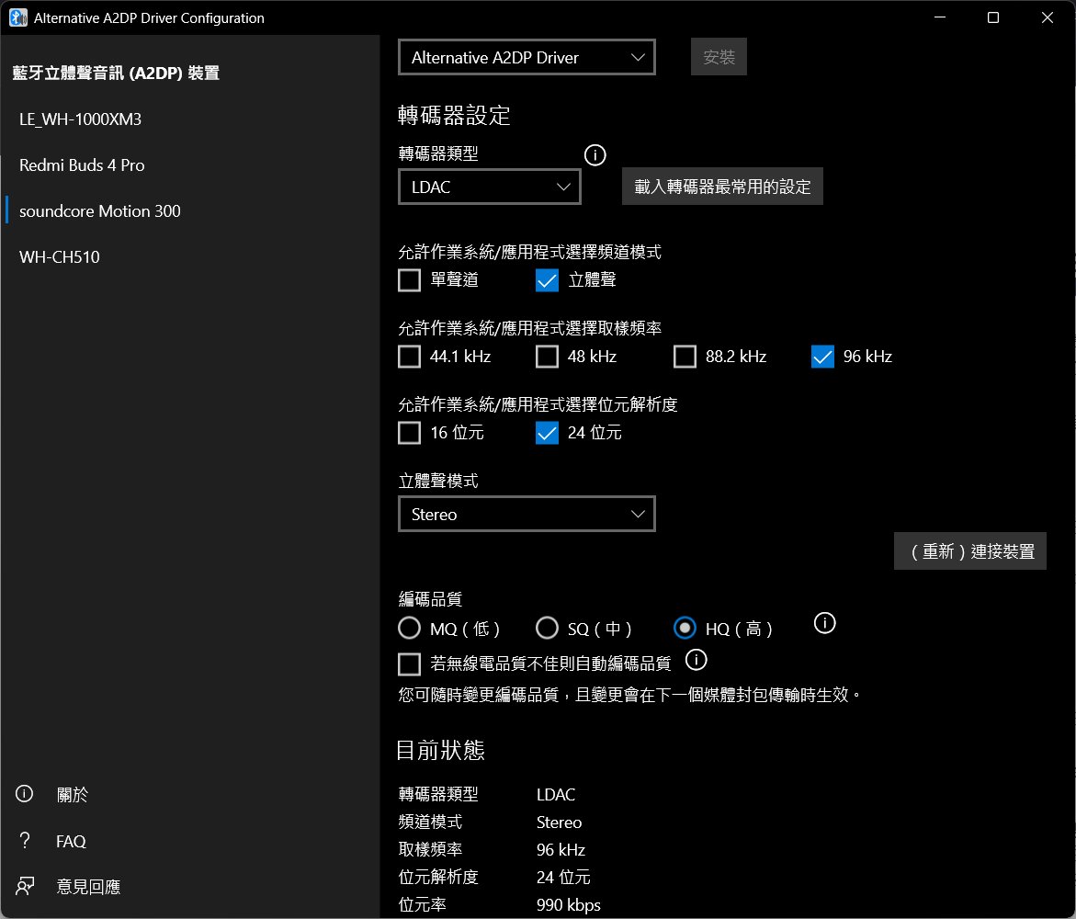Select the SQ (中) quality radio button
This screenshot has height=919, width=1076.
click(547, 629)
